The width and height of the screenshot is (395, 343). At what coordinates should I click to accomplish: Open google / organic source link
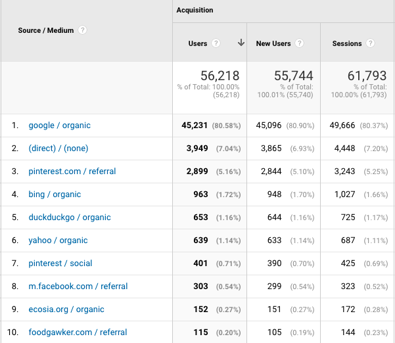59,125
